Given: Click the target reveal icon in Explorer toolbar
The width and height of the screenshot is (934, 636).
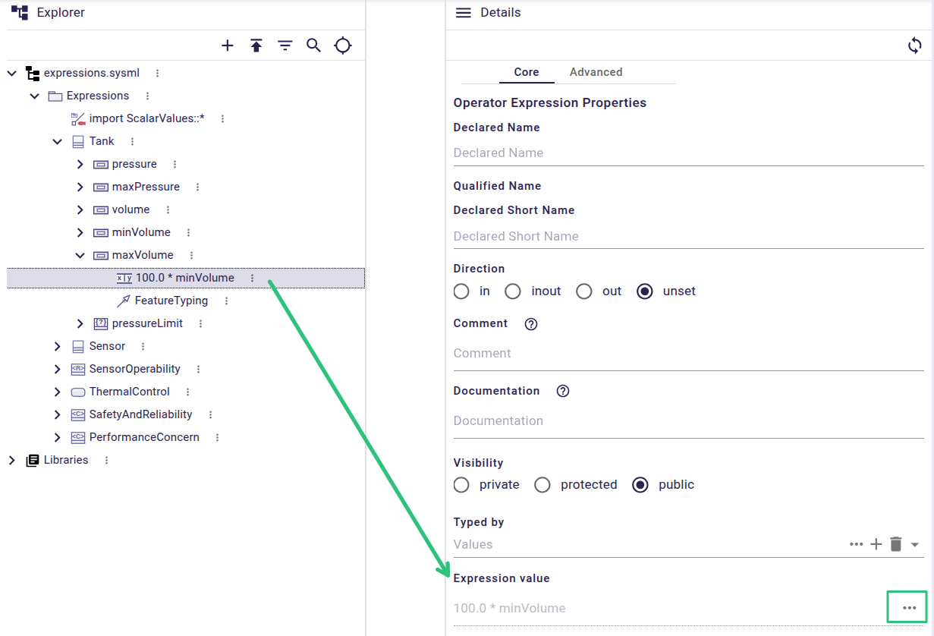Looking at the screenshot, I should (x=343, y=46).
